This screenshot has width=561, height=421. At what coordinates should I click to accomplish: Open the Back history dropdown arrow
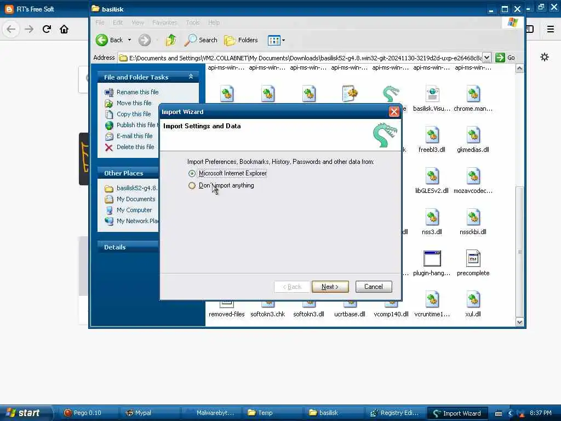pyautogui.click(x=129, y=40)
